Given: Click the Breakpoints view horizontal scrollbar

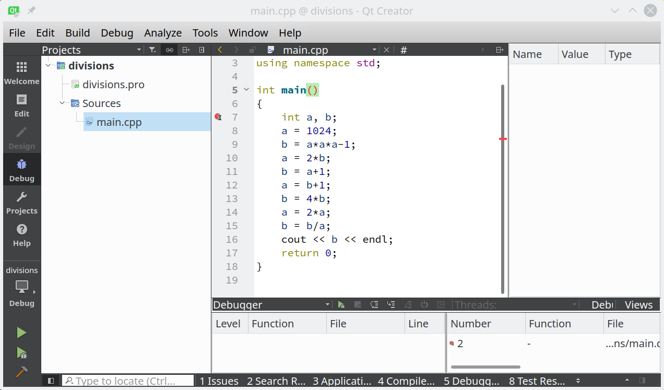Looking at the screenshot, I should pyautogui.click(x=485, y=367).
